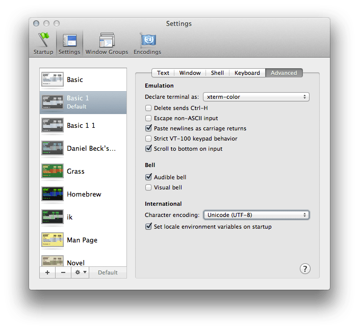Select the Grass profile thumbnail

53,171
